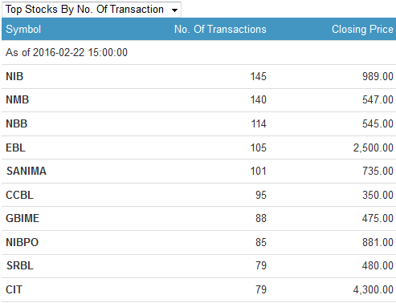Click the CIT closing price 4,300.00

click(x=374, y=289)
